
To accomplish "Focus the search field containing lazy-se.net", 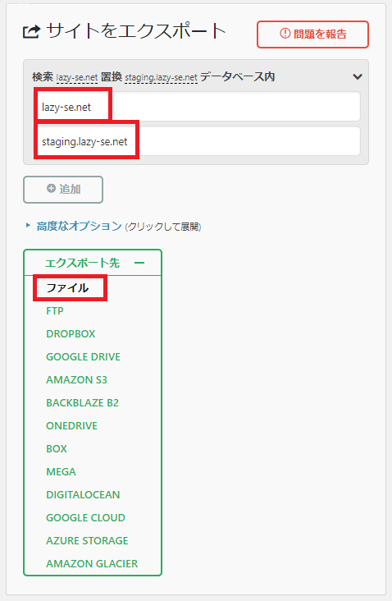I will pyautogui.click(x=197, y=107).
